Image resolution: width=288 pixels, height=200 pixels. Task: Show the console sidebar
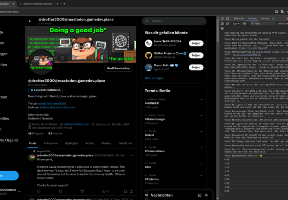click(222, 23)
